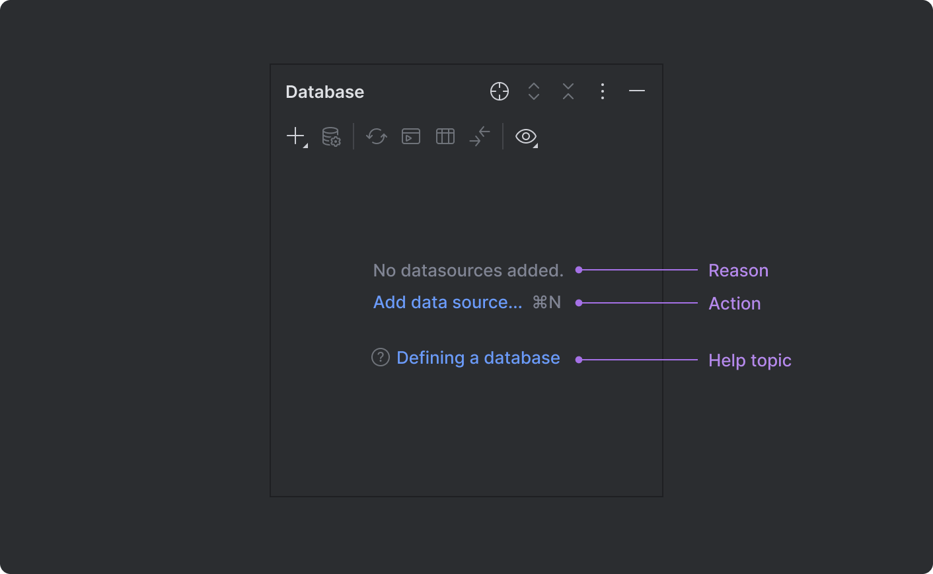
Task: Collapse all nodes in Database panel
Action: point(568,91)
